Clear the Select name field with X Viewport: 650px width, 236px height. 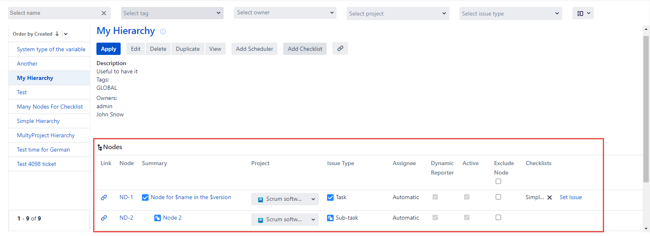tap(104, 13)
